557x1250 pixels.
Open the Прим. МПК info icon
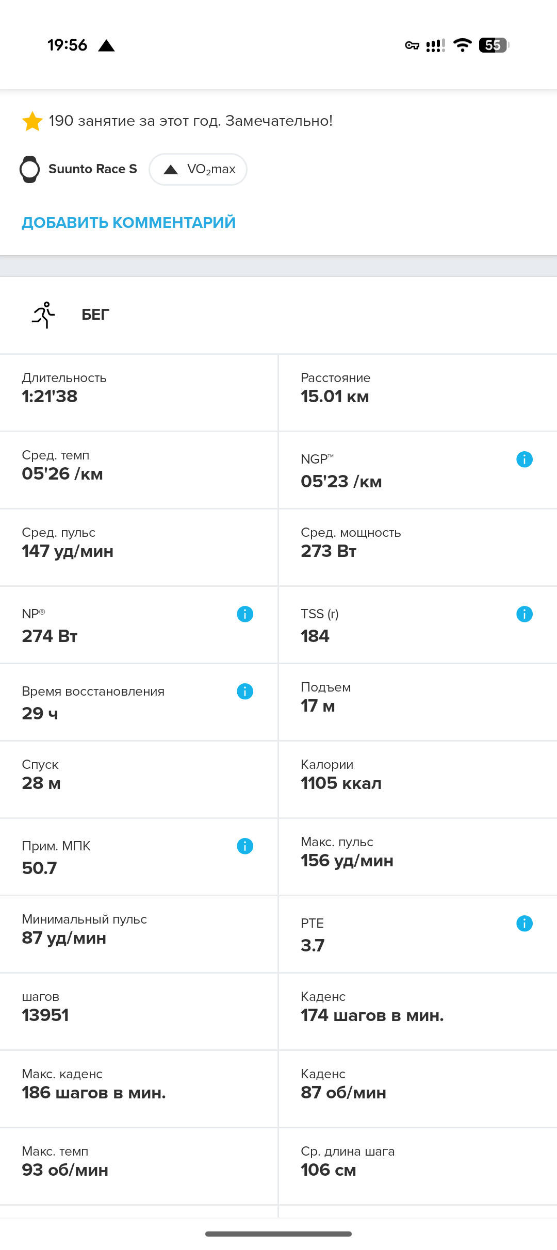(245, 846)
